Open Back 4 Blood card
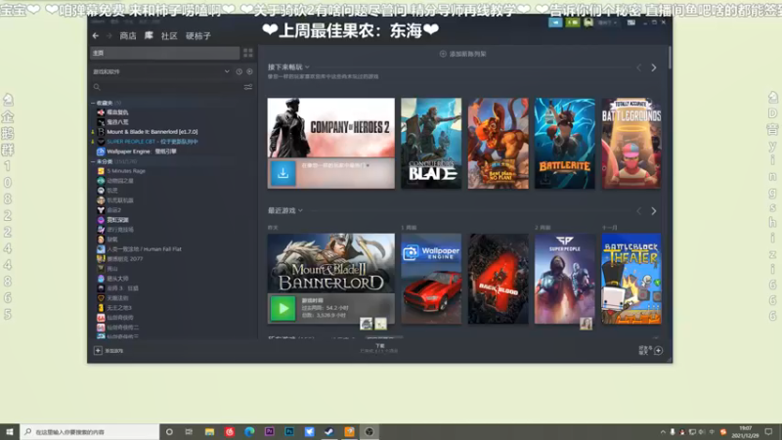This screenshot has height=440, width=782. 499,279
